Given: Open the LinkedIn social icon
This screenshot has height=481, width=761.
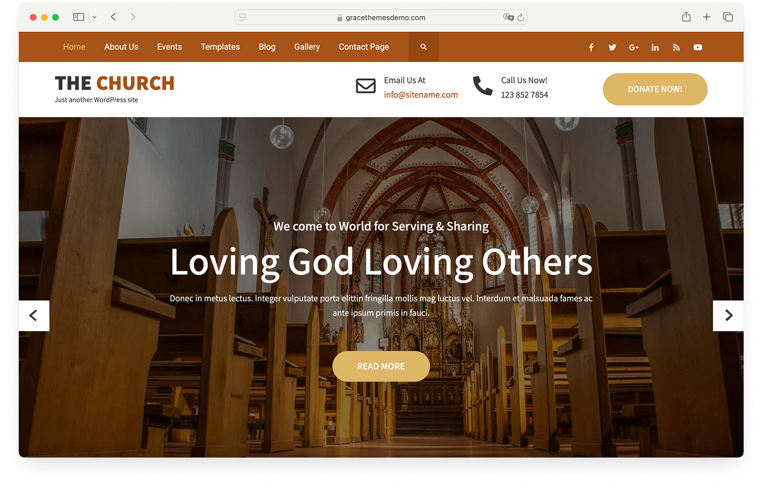Looking at the screenshot, I should pos(655,47).
